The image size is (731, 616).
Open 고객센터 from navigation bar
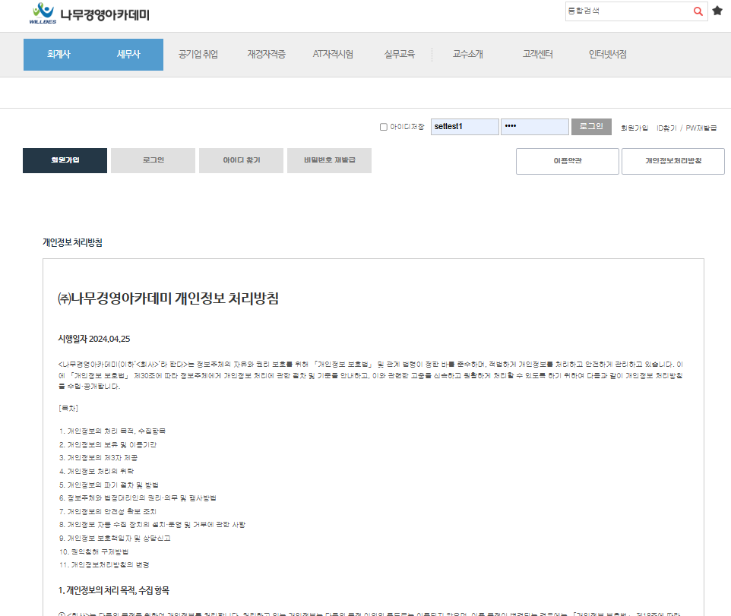coord(537,54)
